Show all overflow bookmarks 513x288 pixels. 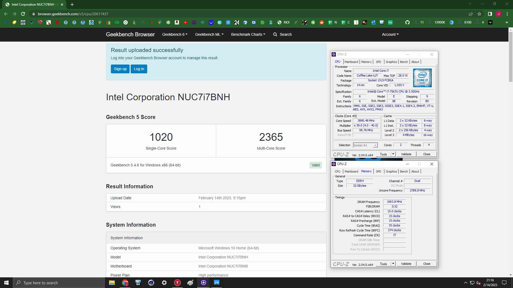507,22
